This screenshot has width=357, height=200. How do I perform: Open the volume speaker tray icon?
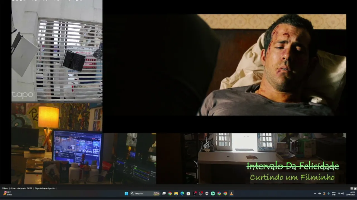point(342,193)
